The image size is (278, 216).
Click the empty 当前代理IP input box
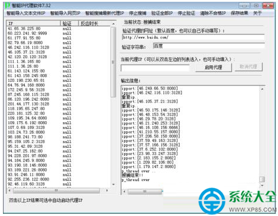(155, 68)
